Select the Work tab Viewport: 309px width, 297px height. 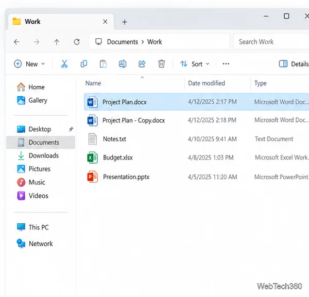pyautogui.click(x=61, y=22)
